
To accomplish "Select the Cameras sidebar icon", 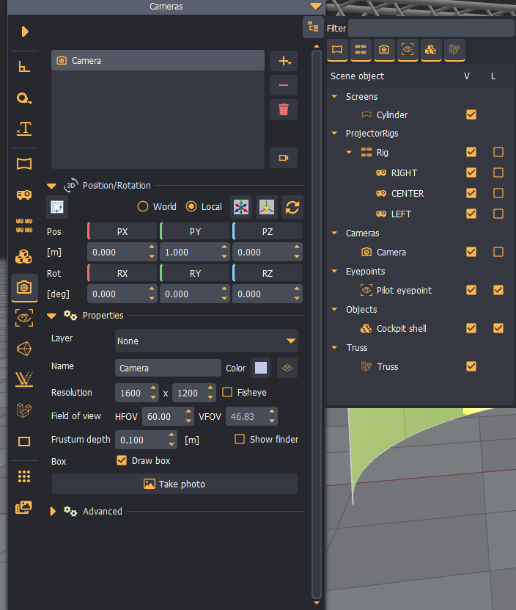I will pyautogui.click(x=24, y=288).
